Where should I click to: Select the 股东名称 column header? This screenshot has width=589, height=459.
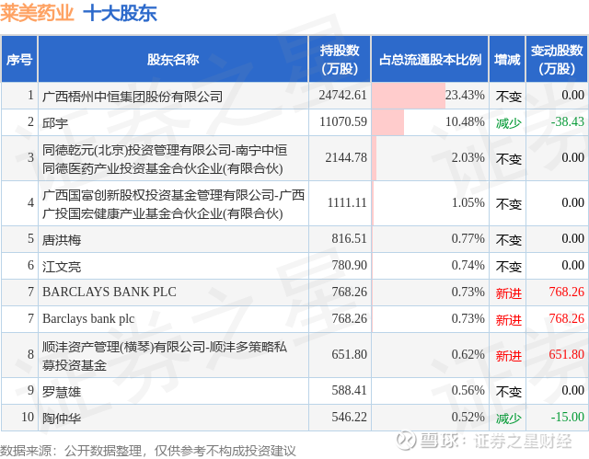[x=173, y=59]
